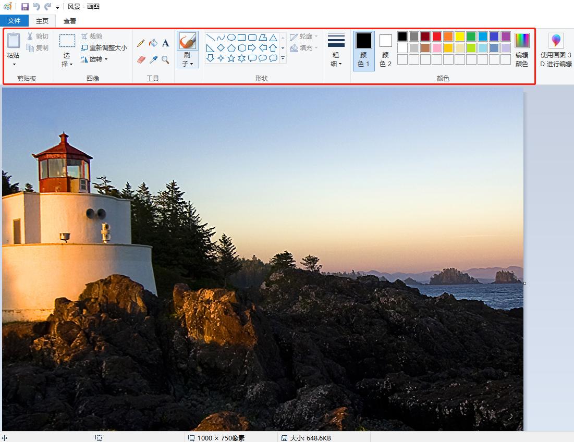This screenshot has height=442, width=574.
Task: Pick the red color swatch
Action: coord(437,36)
